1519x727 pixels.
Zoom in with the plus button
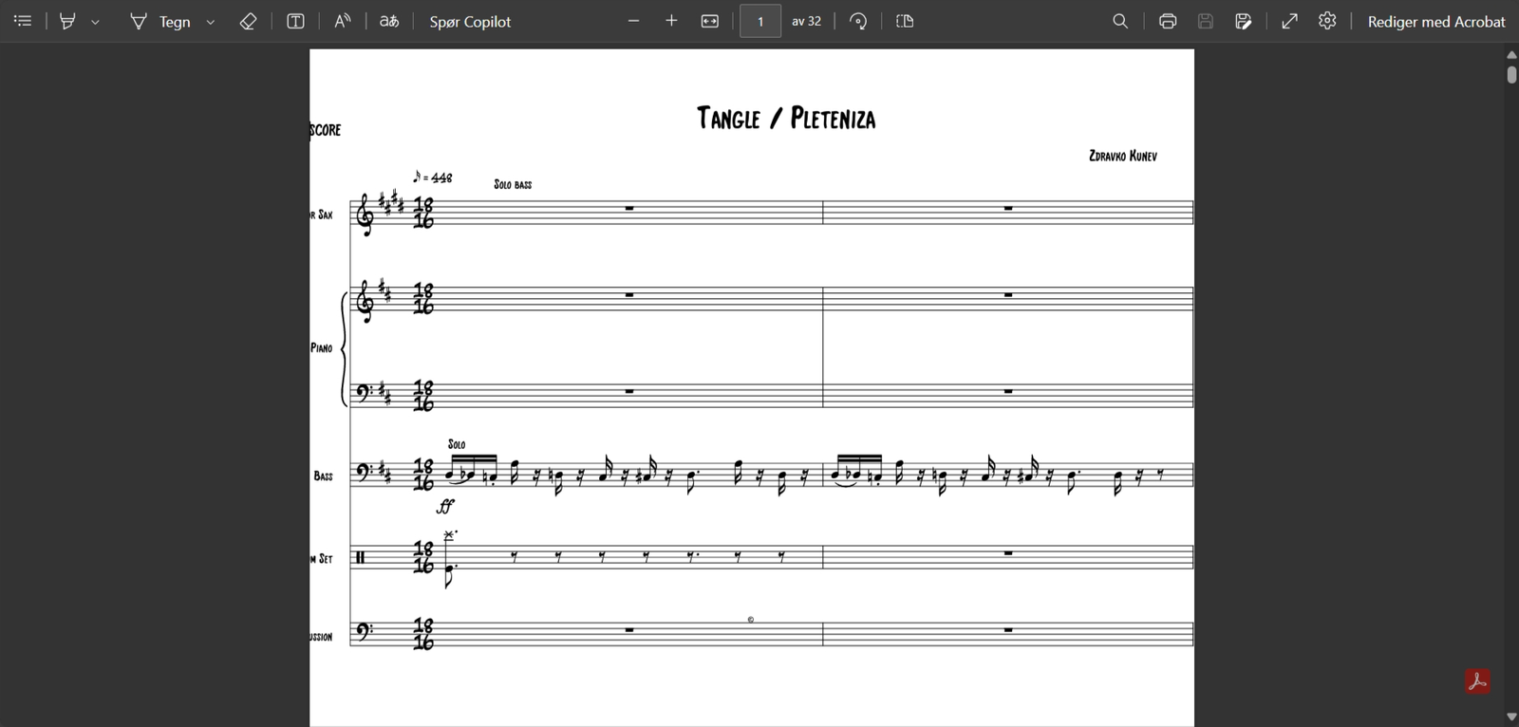tap(671, 21)
